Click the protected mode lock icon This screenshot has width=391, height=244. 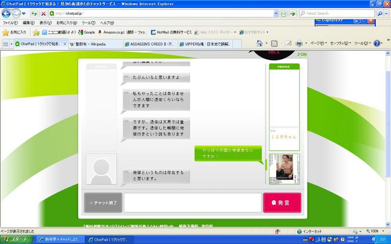355,231
